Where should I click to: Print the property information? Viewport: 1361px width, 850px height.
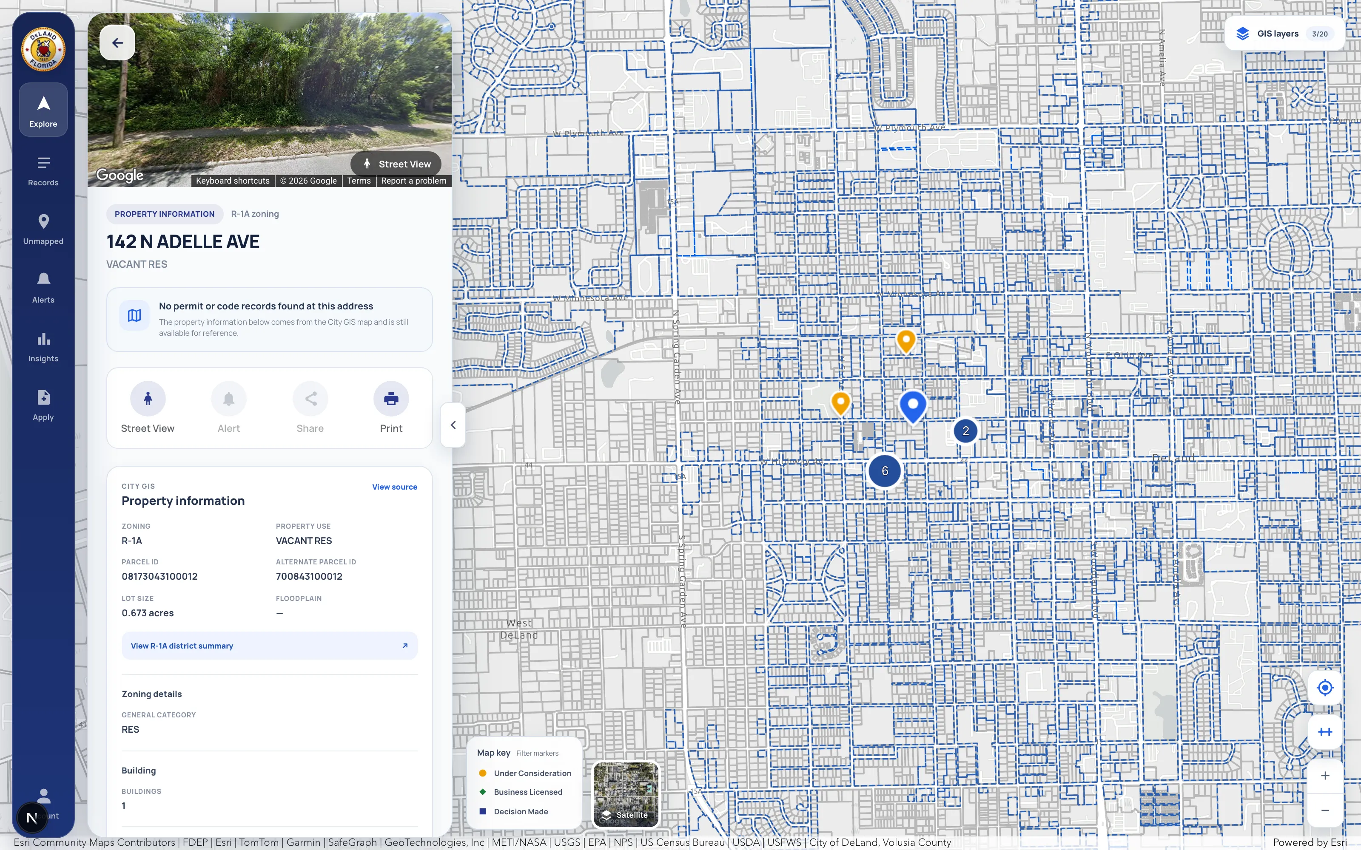391,408
